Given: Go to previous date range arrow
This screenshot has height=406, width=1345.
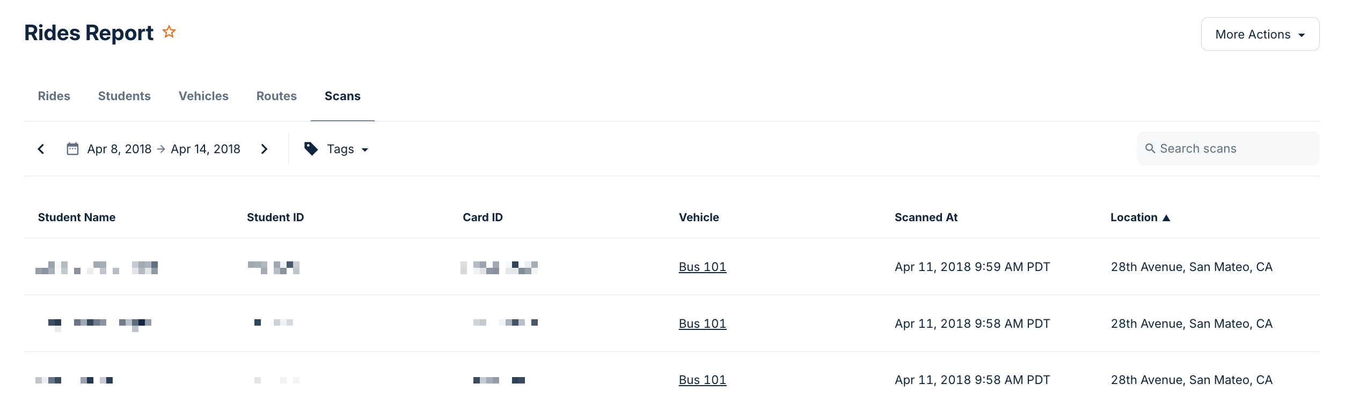Looking at the screenshot, I should 41,149.
